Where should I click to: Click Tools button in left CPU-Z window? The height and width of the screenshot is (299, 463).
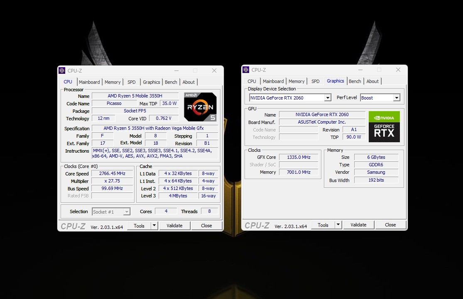click(x=139, y=226)
